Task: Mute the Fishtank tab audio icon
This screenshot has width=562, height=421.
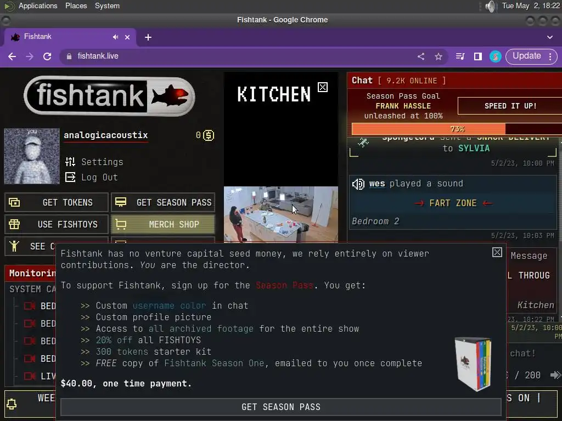Action: tap(115, 37)
